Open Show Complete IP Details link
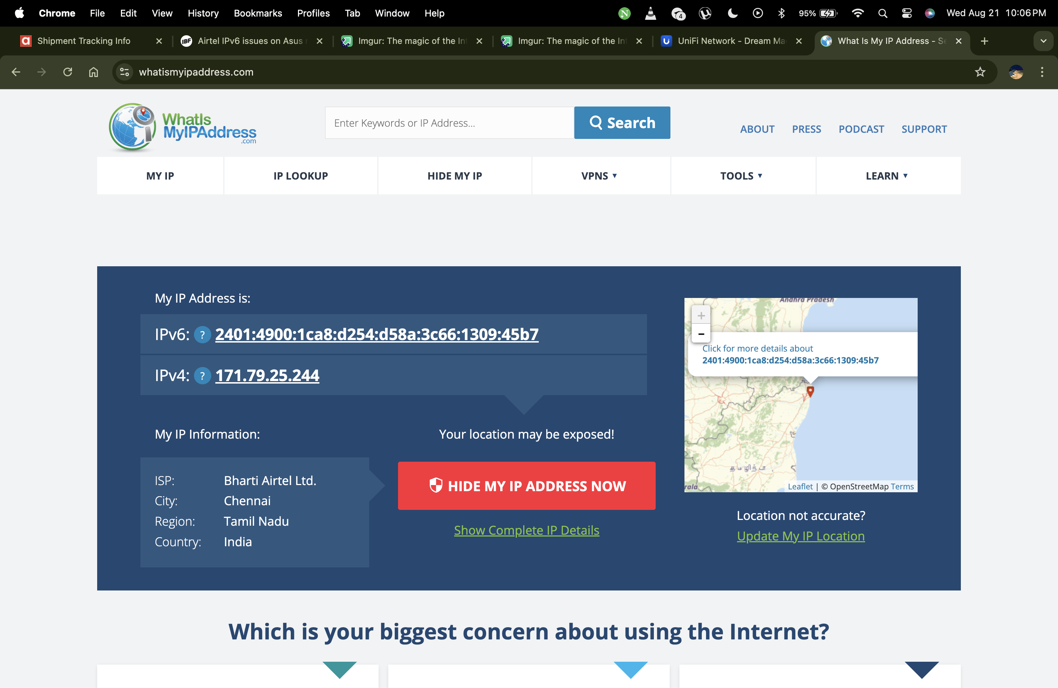 tap(526, 530)
